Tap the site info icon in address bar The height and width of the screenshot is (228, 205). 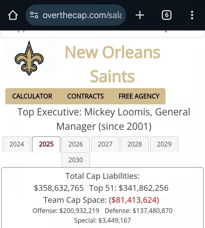coord(34,15)
